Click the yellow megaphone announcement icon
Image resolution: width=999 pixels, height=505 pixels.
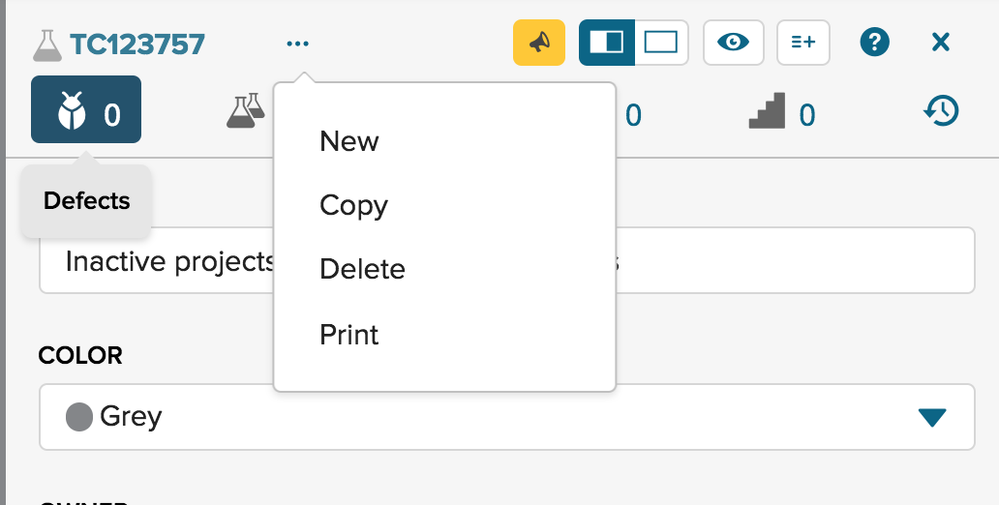click(538, 43)
